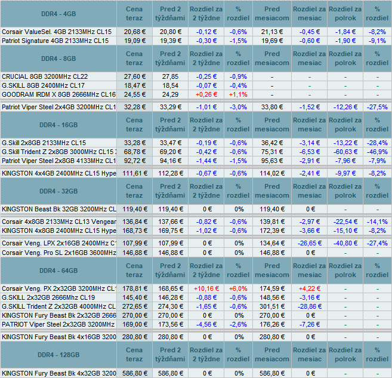Click the red +4,22 € monthly difference cell
The image size is (392, 378).
(x=310, y=288)
